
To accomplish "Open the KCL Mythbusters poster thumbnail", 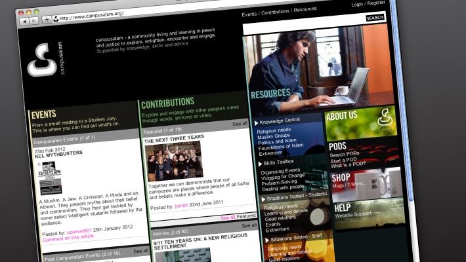I will (x=50, y=178).
